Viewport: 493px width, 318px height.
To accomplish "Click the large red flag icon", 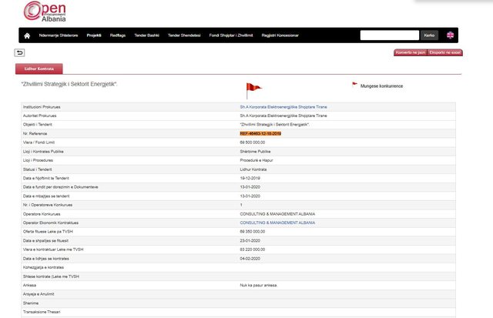I will [x=253, y=91].
